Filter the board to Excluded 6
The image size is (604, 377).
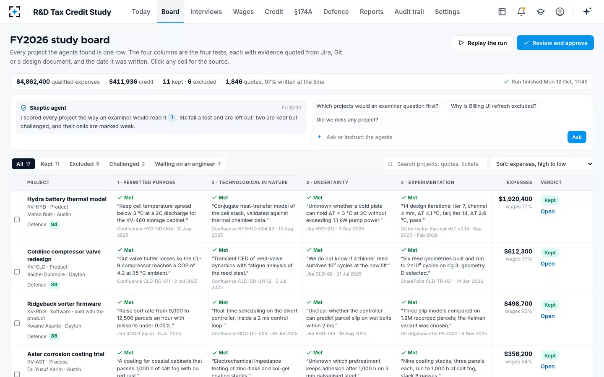pos(84,164)
